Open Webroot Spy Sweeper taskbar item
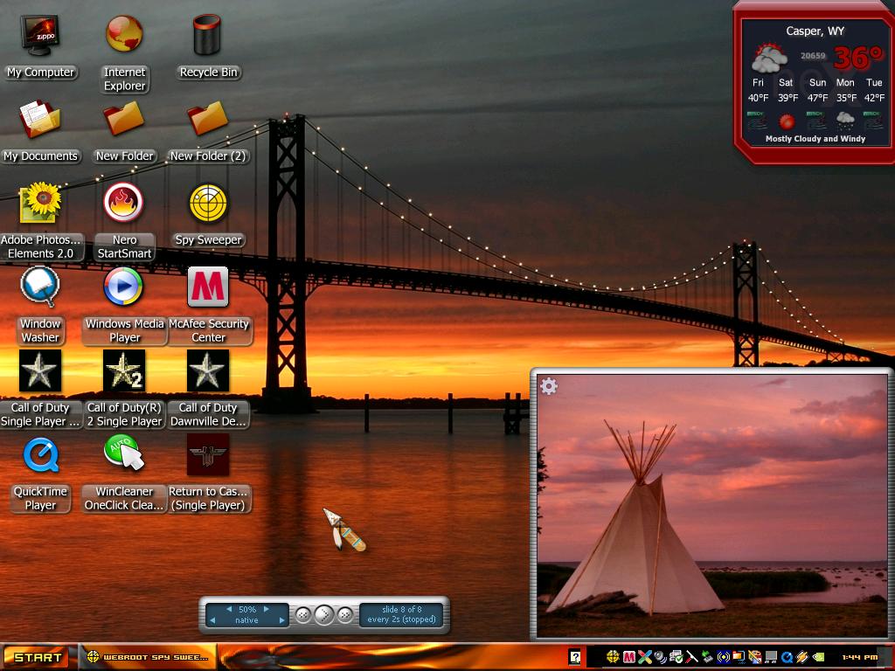This screenshot has width=895, height=671. [147, 657]
